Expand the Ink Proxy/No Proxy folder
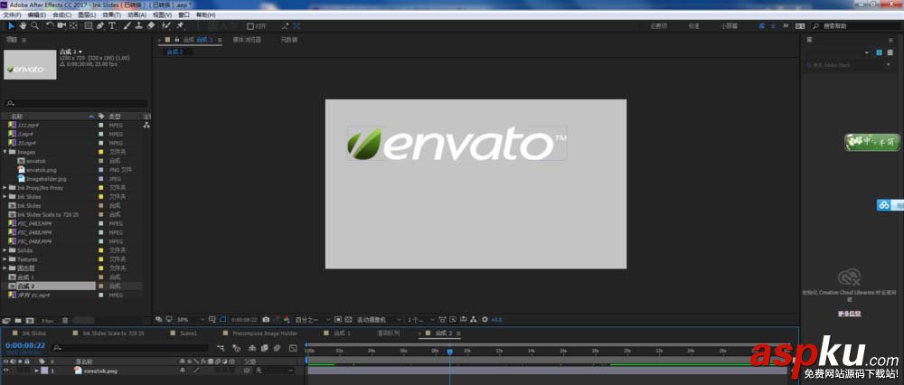The width and height of the screenshot is (904, 385). 5,188
